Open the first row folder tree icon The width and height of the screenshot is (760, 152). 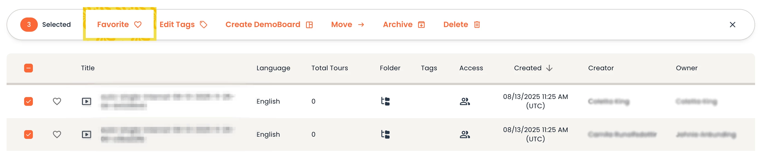click(385, 101)
